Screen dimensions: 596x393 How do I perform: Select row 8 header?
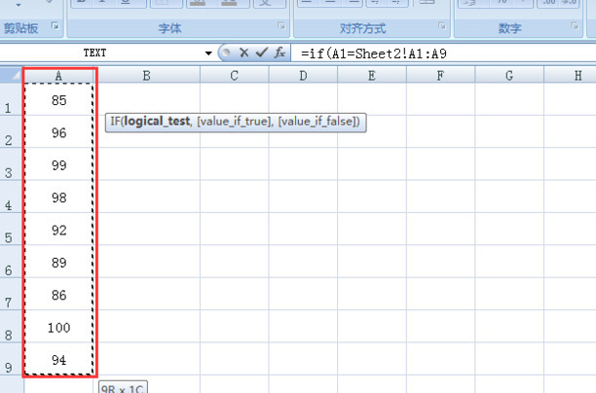12,327
